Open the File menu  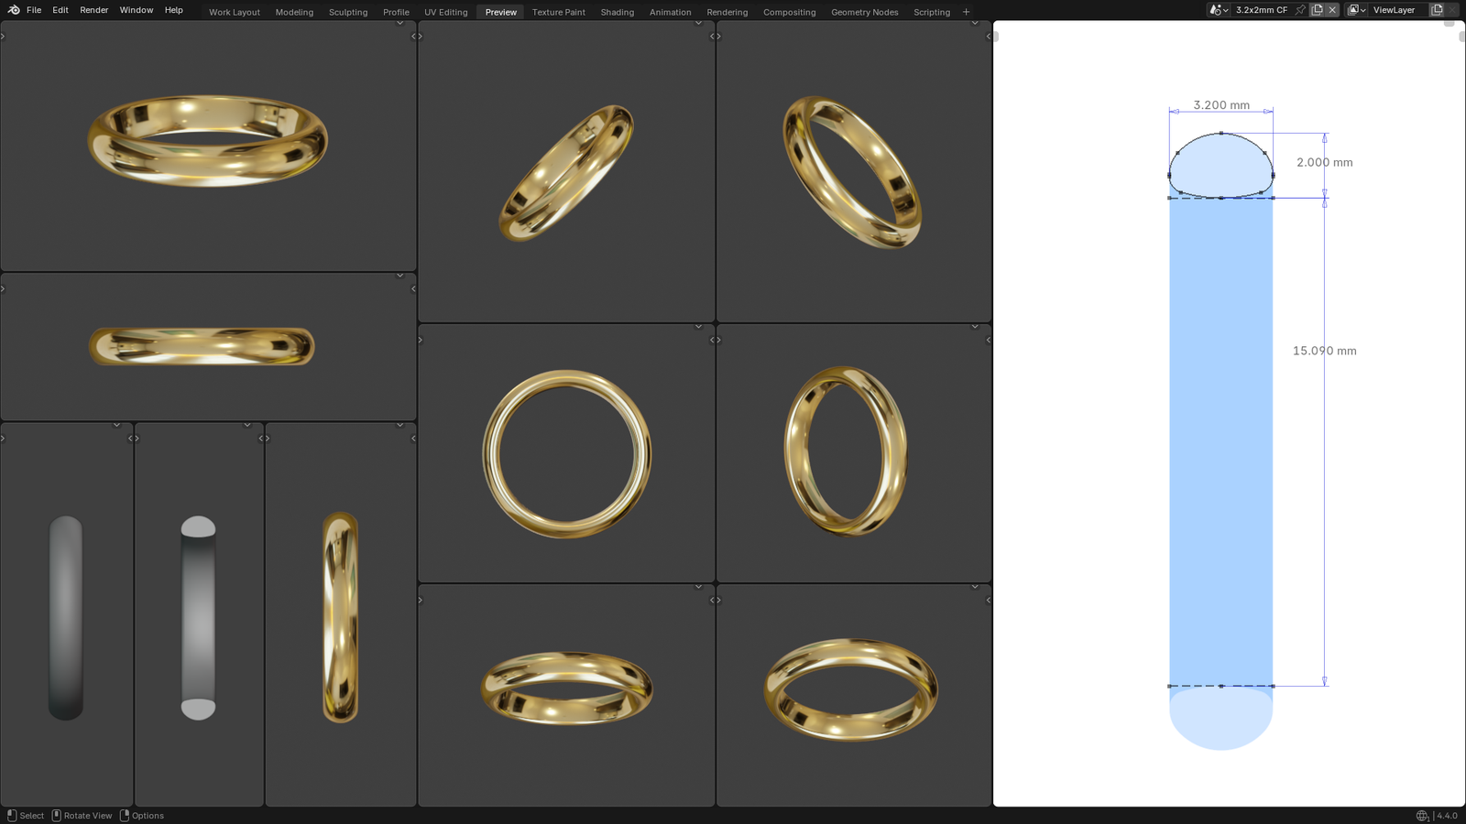tap(34, 10)
